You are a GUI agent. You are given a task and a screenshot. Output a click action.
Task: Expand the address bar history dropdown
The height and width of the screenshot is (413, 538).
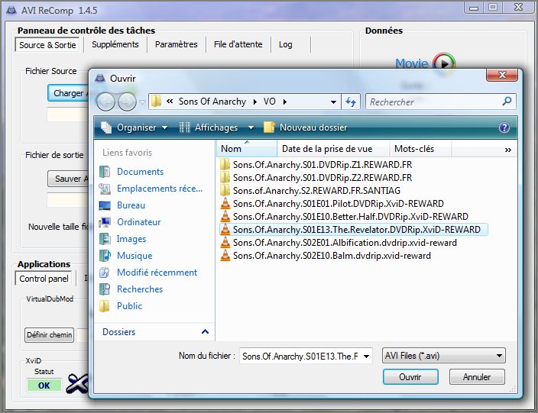coord(333,102)
